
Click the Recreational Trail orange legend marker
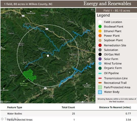[x=100, y=83]
